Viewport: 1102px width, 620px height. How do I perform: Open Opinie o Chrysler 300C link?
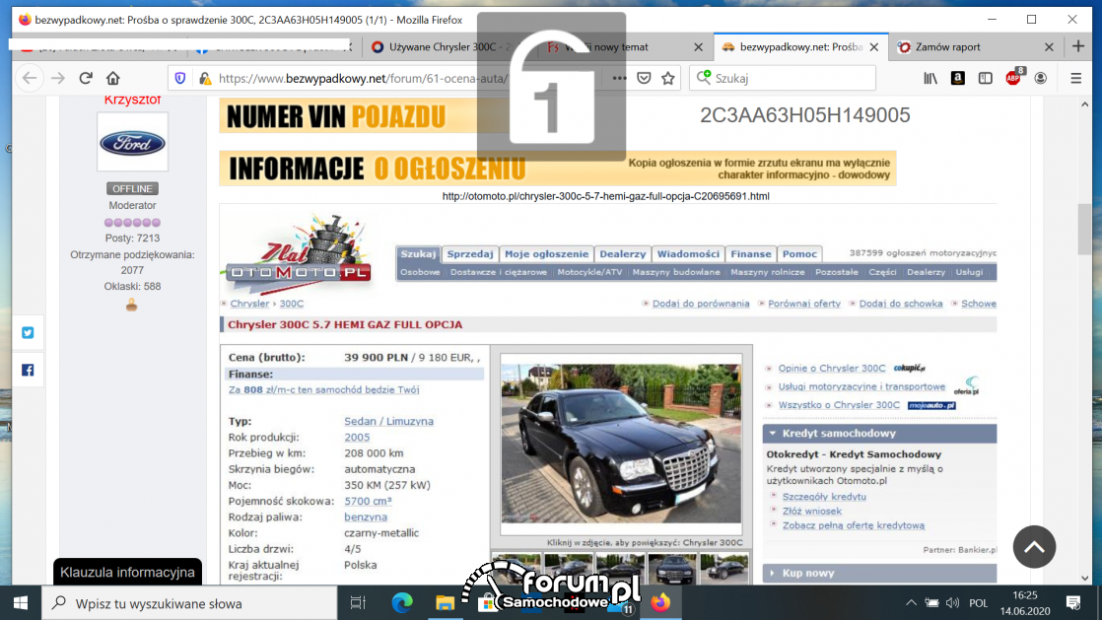[831, 369]
